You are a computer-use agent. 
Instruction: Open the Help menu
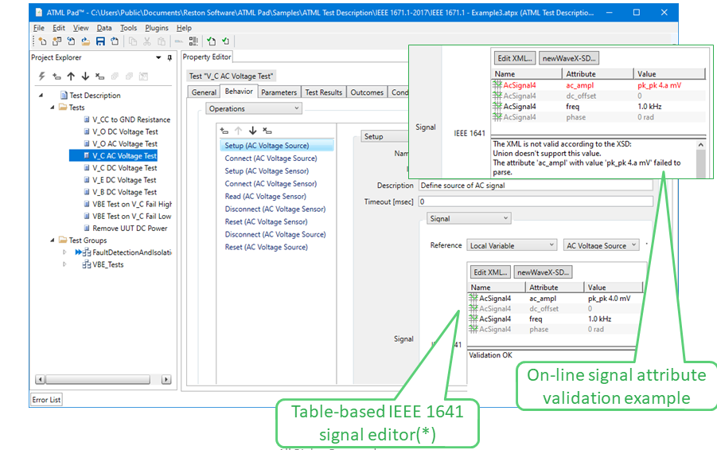click(x=184, y=28)
